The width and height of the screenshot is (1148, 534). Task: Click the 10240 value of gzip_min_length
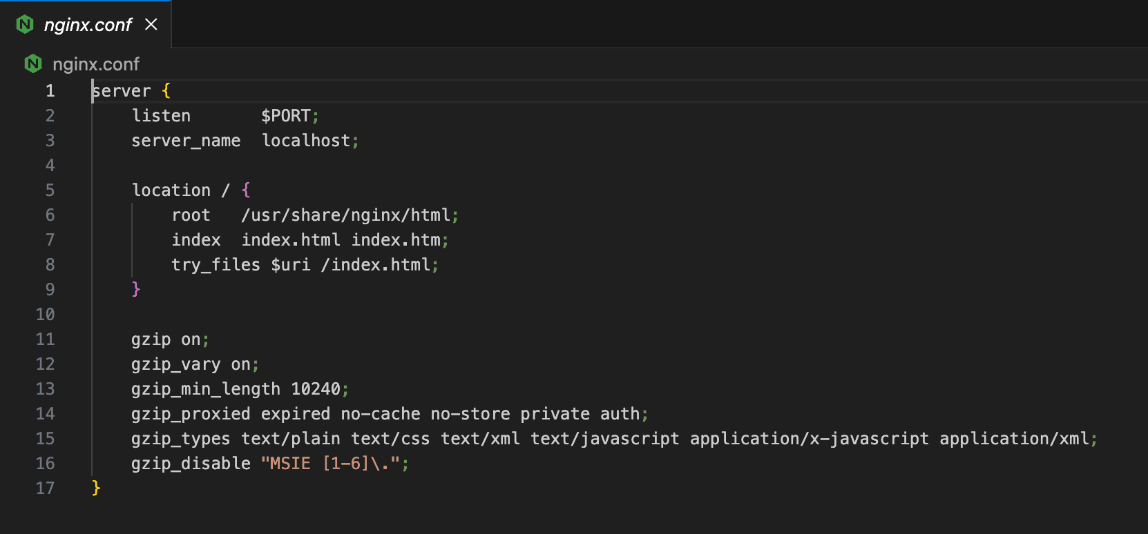tap(315, 389)
